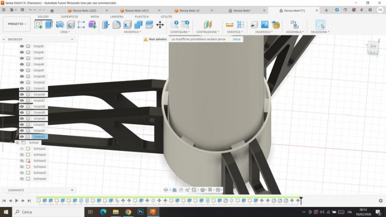Toggle visibility of the Schizzi folder

point(17,143)
